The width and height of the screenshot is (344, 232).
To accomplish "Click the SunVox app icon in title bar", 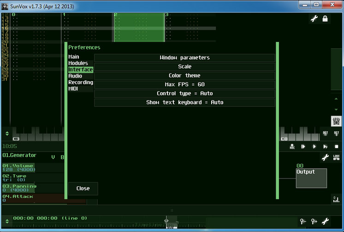I will coord(5,6).
